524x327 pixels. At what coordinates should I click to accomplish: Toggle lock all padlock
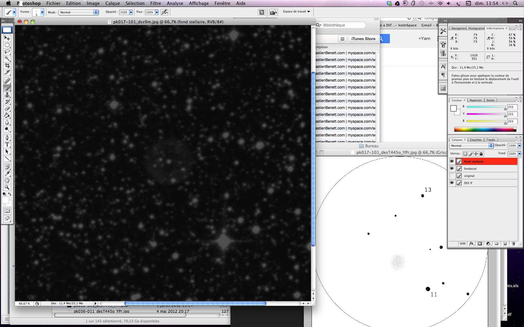tap(481, 154)
